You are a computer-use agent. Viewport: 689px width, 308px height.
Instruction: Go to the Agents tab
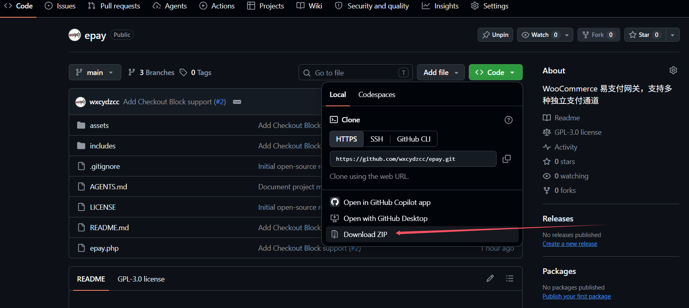coord(170,6)
